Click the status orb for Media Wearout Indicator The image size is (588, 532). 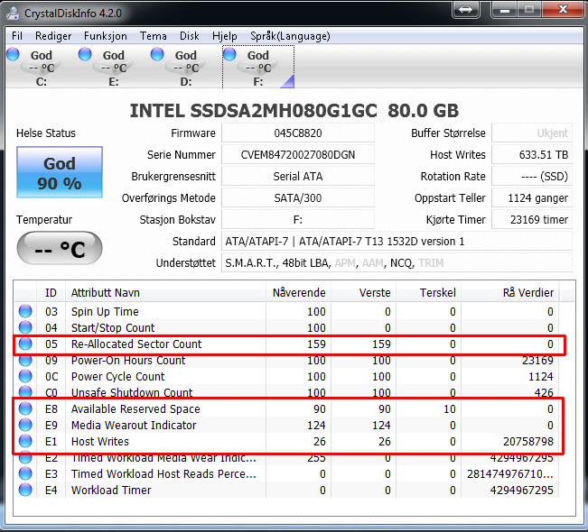pyautogui.click(x=25, y=425)
